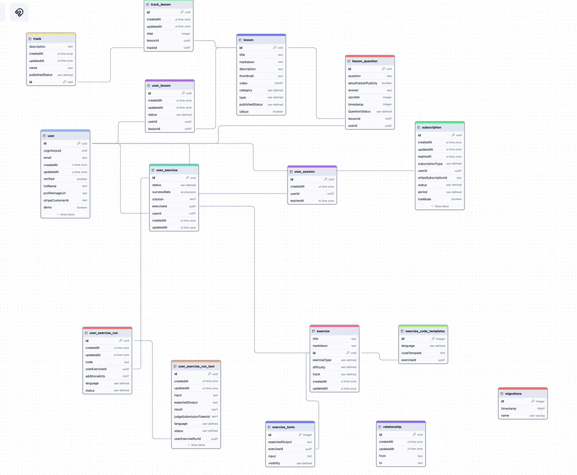
Task: Click the markdown row in lesson table
Action: pos(261,62)
